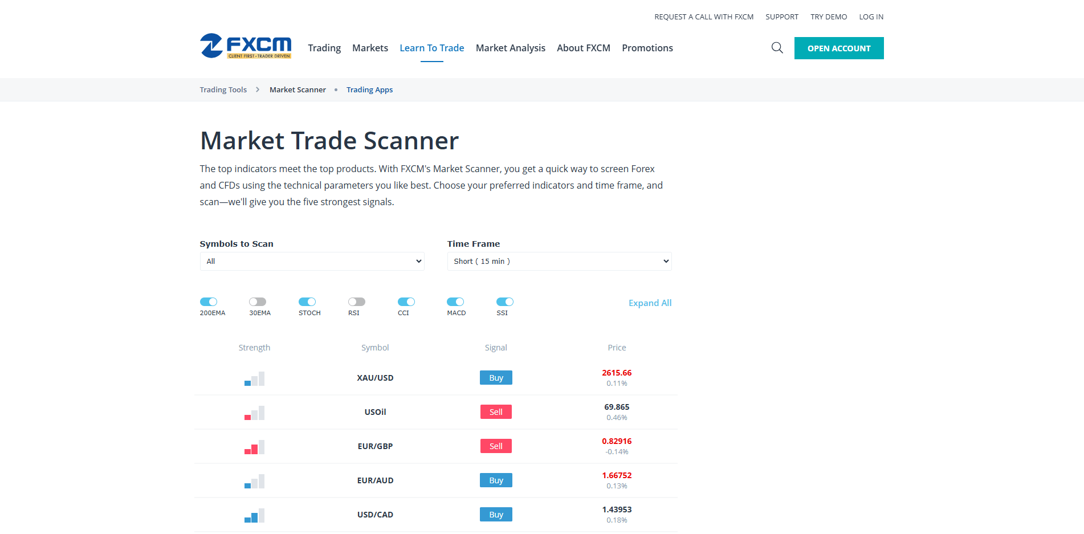Open the Time Frame dropdown
The image size is (1084, 534).
(x=559, y=261)
